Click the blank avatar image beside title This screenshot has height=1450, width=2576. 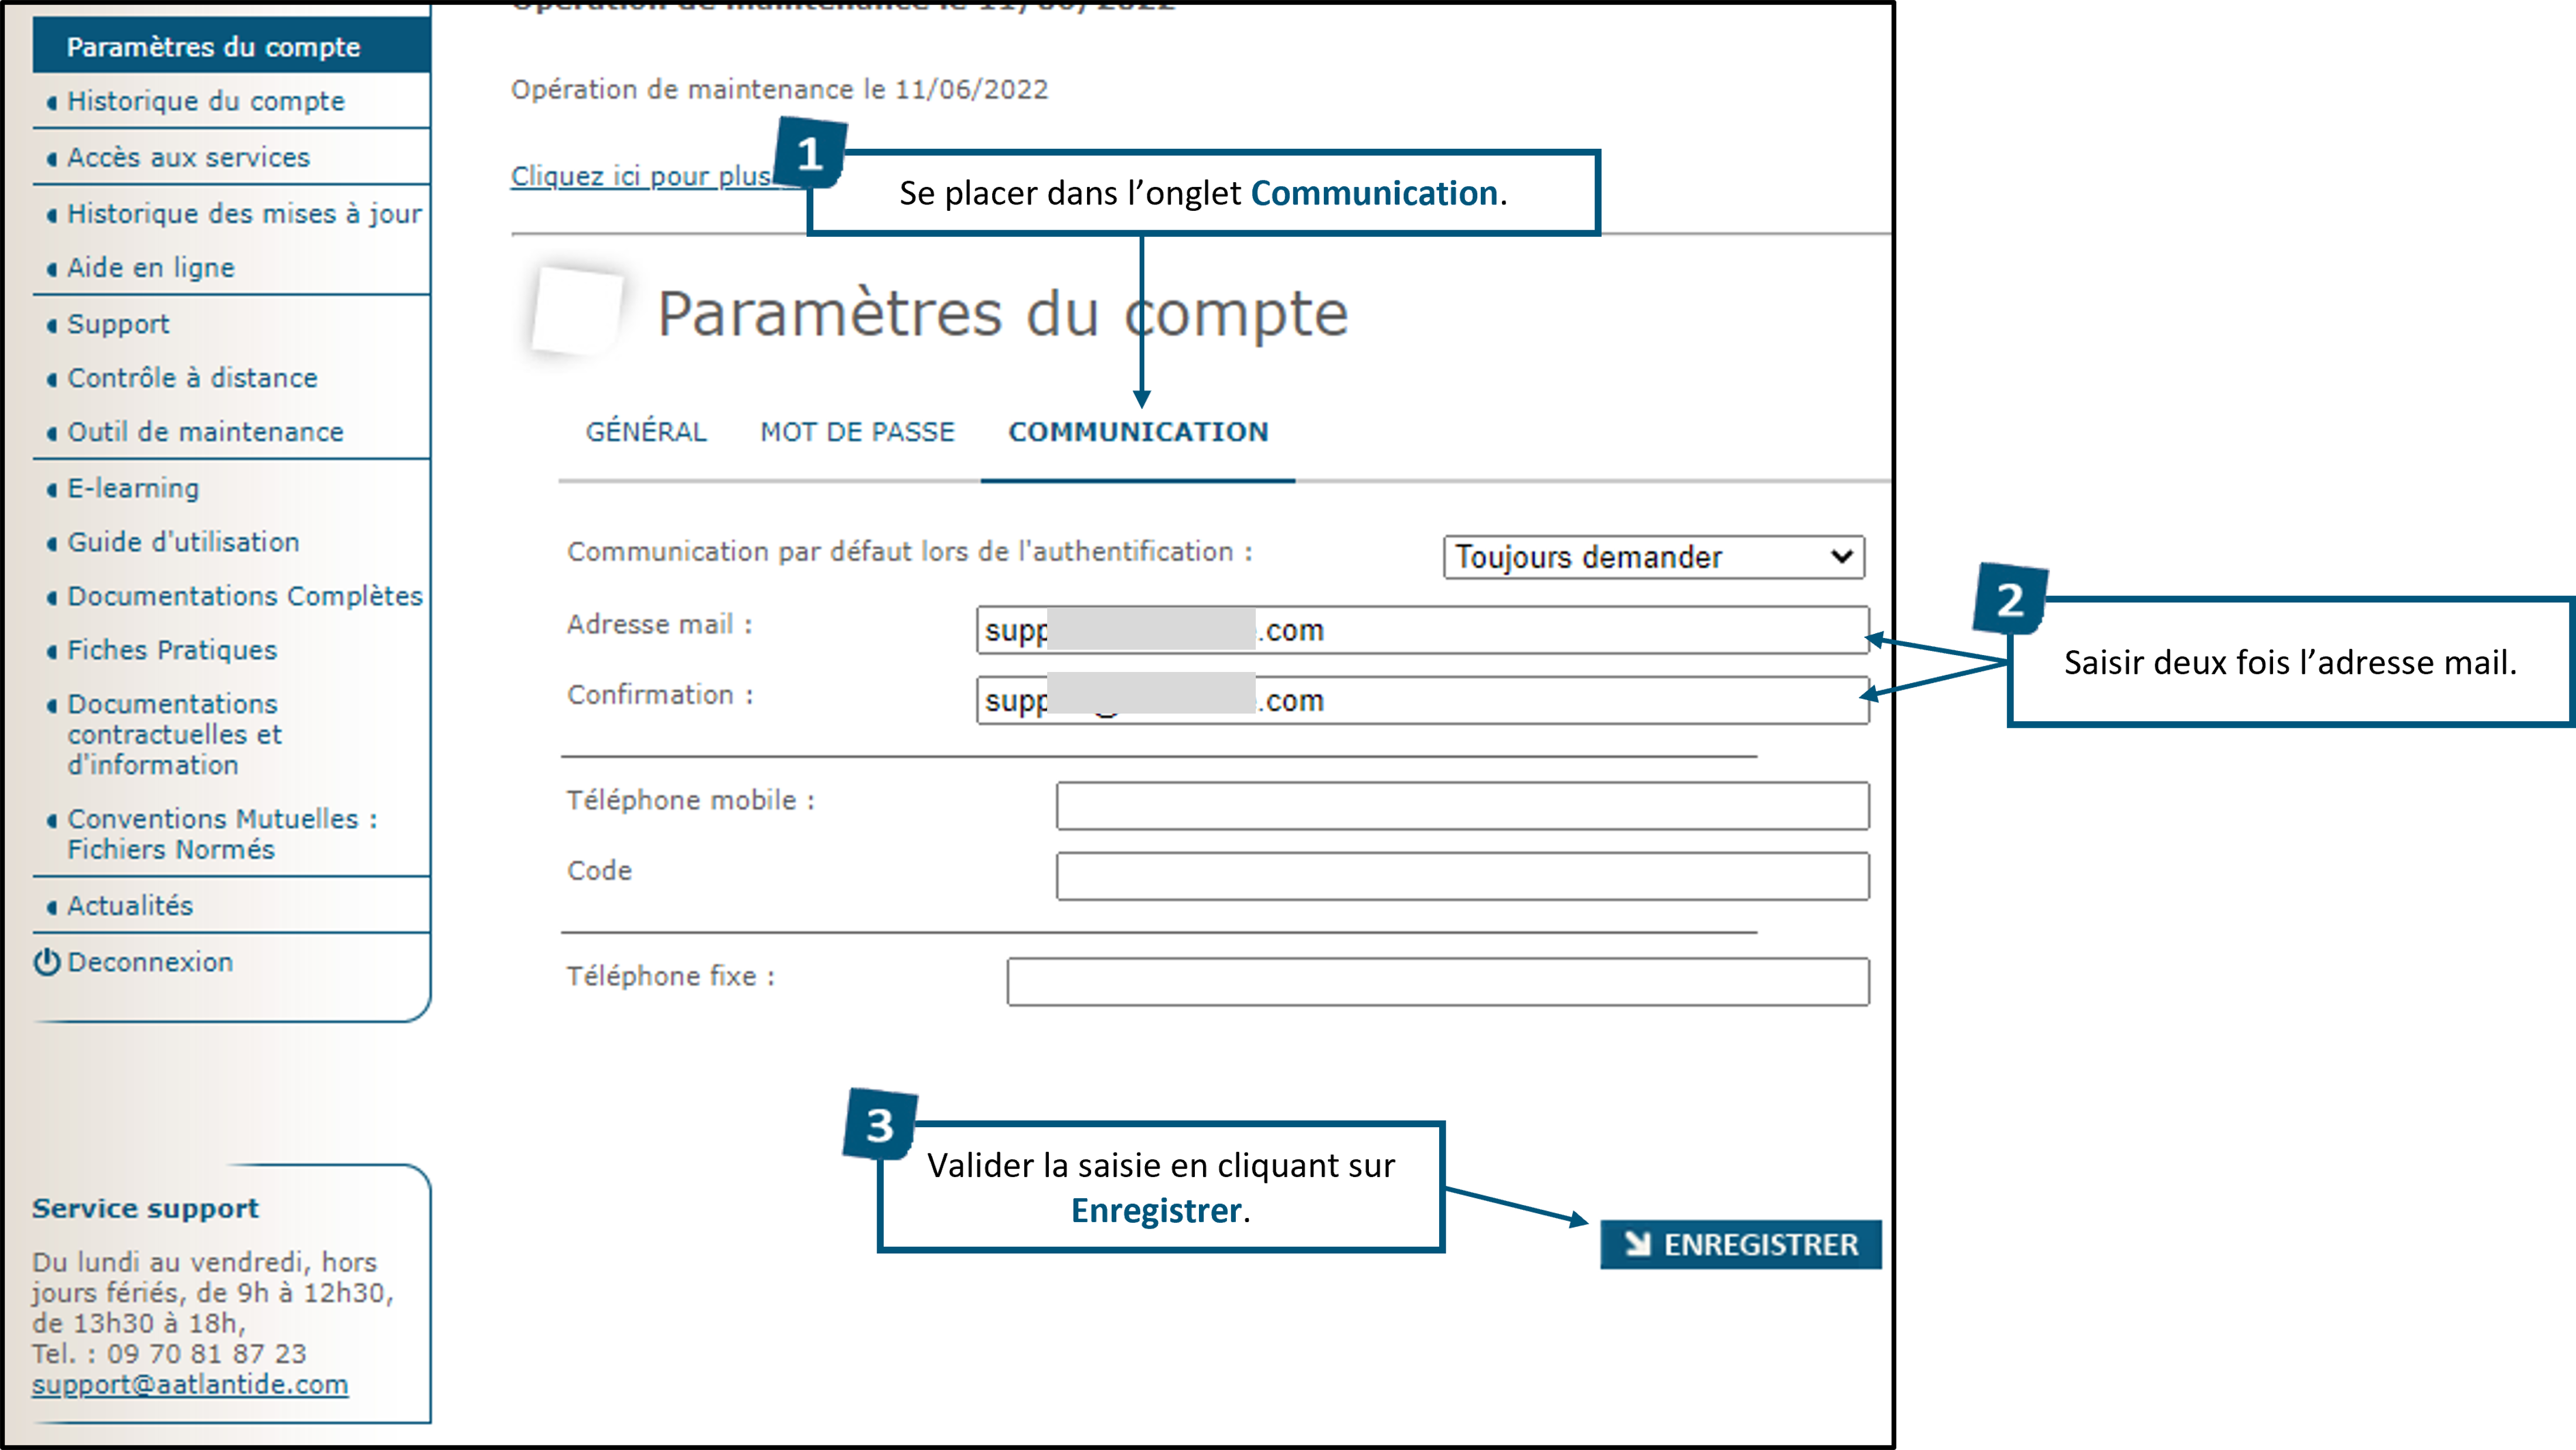(x=577, y=311)
